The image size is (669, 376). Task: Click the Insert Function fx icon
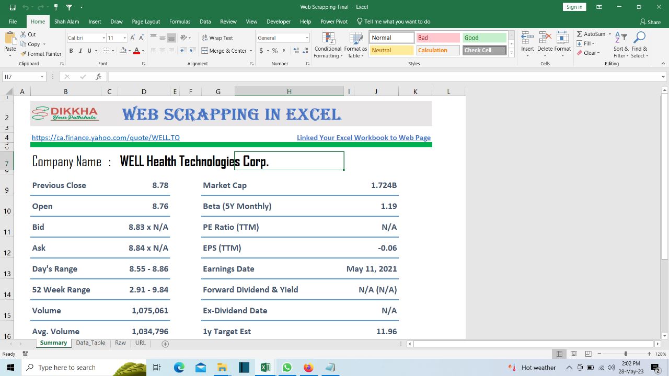98,77
